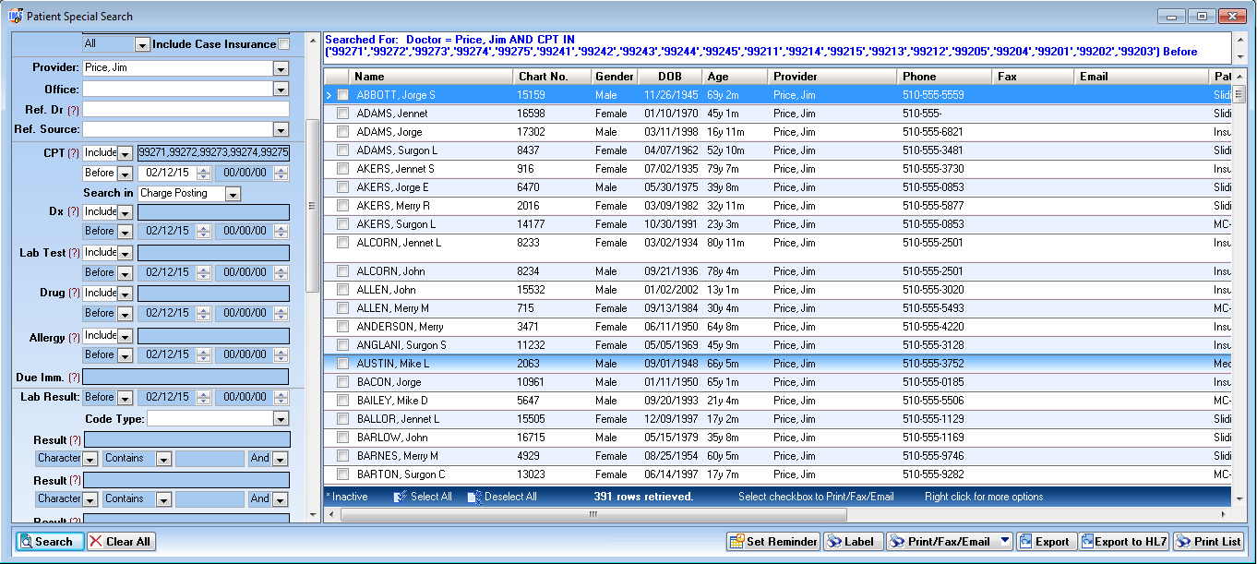This screenshot has width=1257, height=564.
Task: Click the spinner on the Lab Result 00/00/00 date
Action: coord(282,398)
